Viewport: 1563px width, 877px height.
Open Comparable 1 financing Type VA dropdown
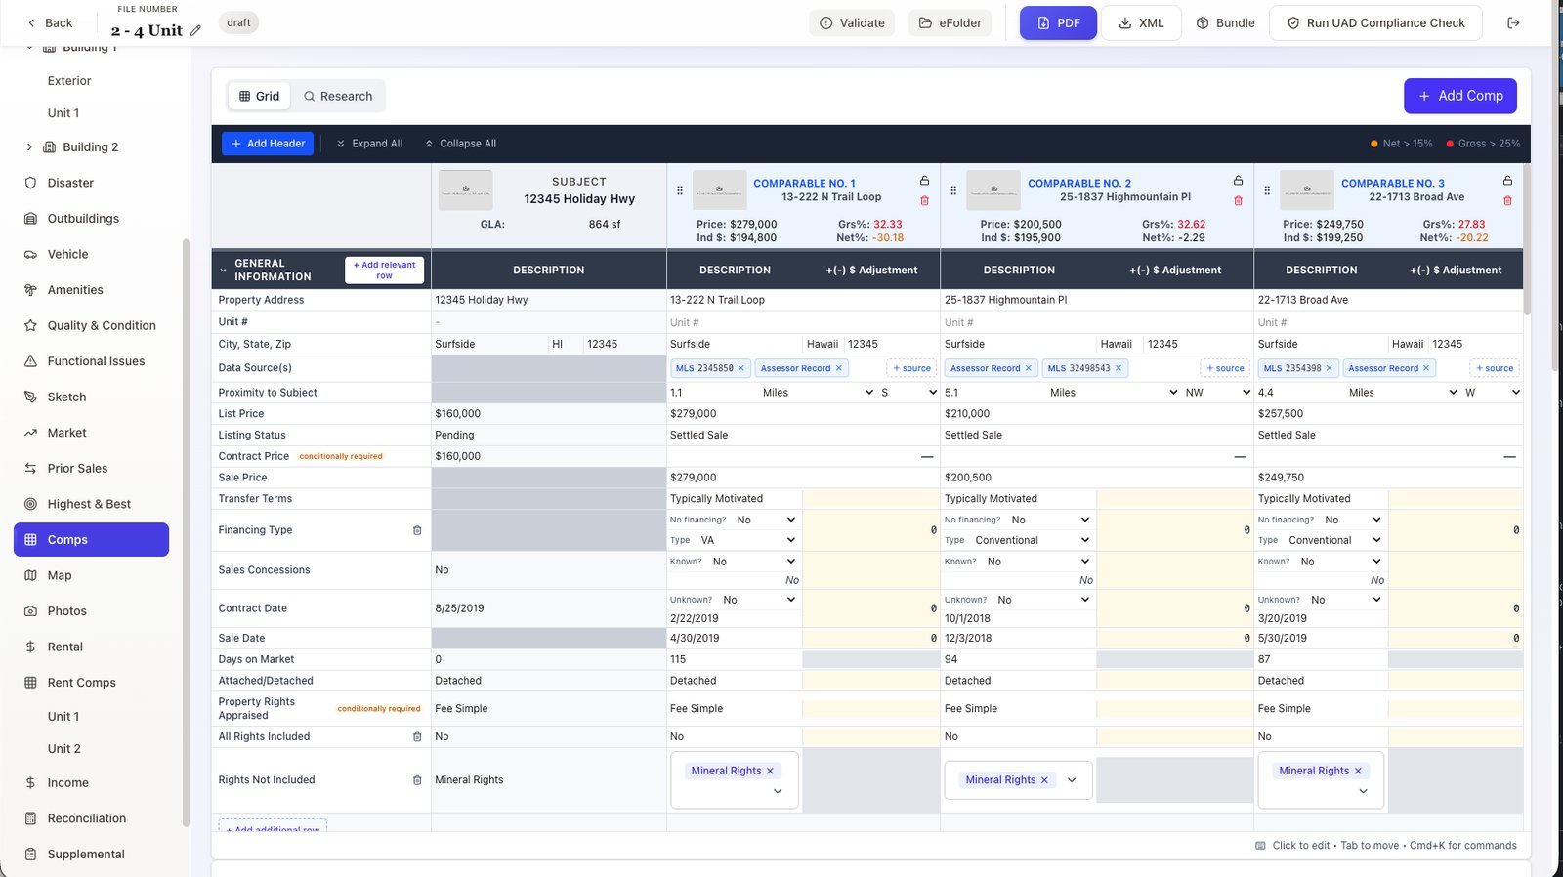[748, 540]
